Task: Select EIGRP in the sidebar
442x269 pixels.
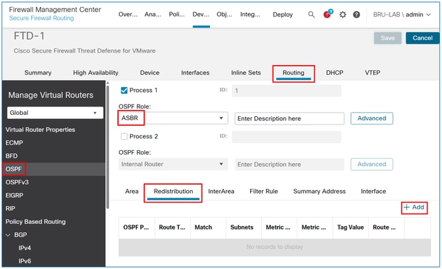Action: pos(14,195)
